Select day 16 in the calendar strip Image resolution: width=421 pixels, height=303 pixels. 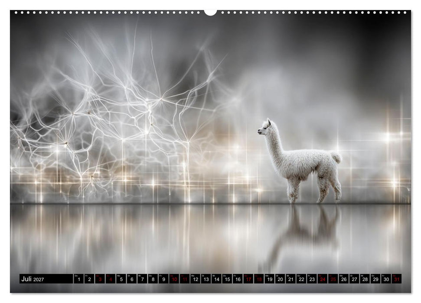point(238,279)
